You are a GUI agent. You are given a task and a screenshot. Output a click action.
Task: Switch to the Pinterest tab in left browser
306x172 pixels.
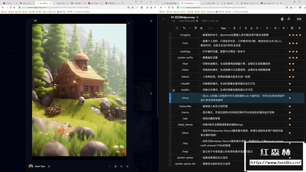(x=95, y=3)
